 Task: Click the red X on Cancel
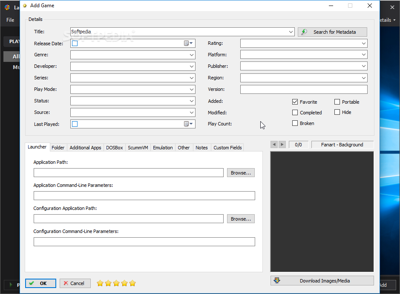pyautogui.click(x=66, y=283)
